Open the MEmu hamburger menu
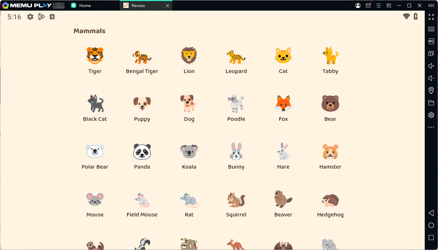 (x=378, y=6)
